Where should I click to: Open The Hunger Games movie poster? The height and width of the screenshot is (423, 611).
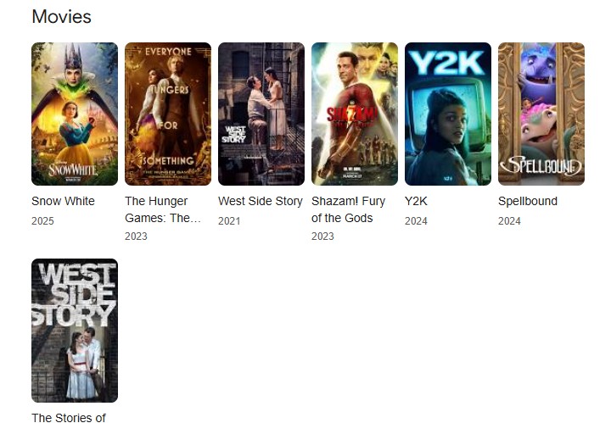tap(168, 114)
